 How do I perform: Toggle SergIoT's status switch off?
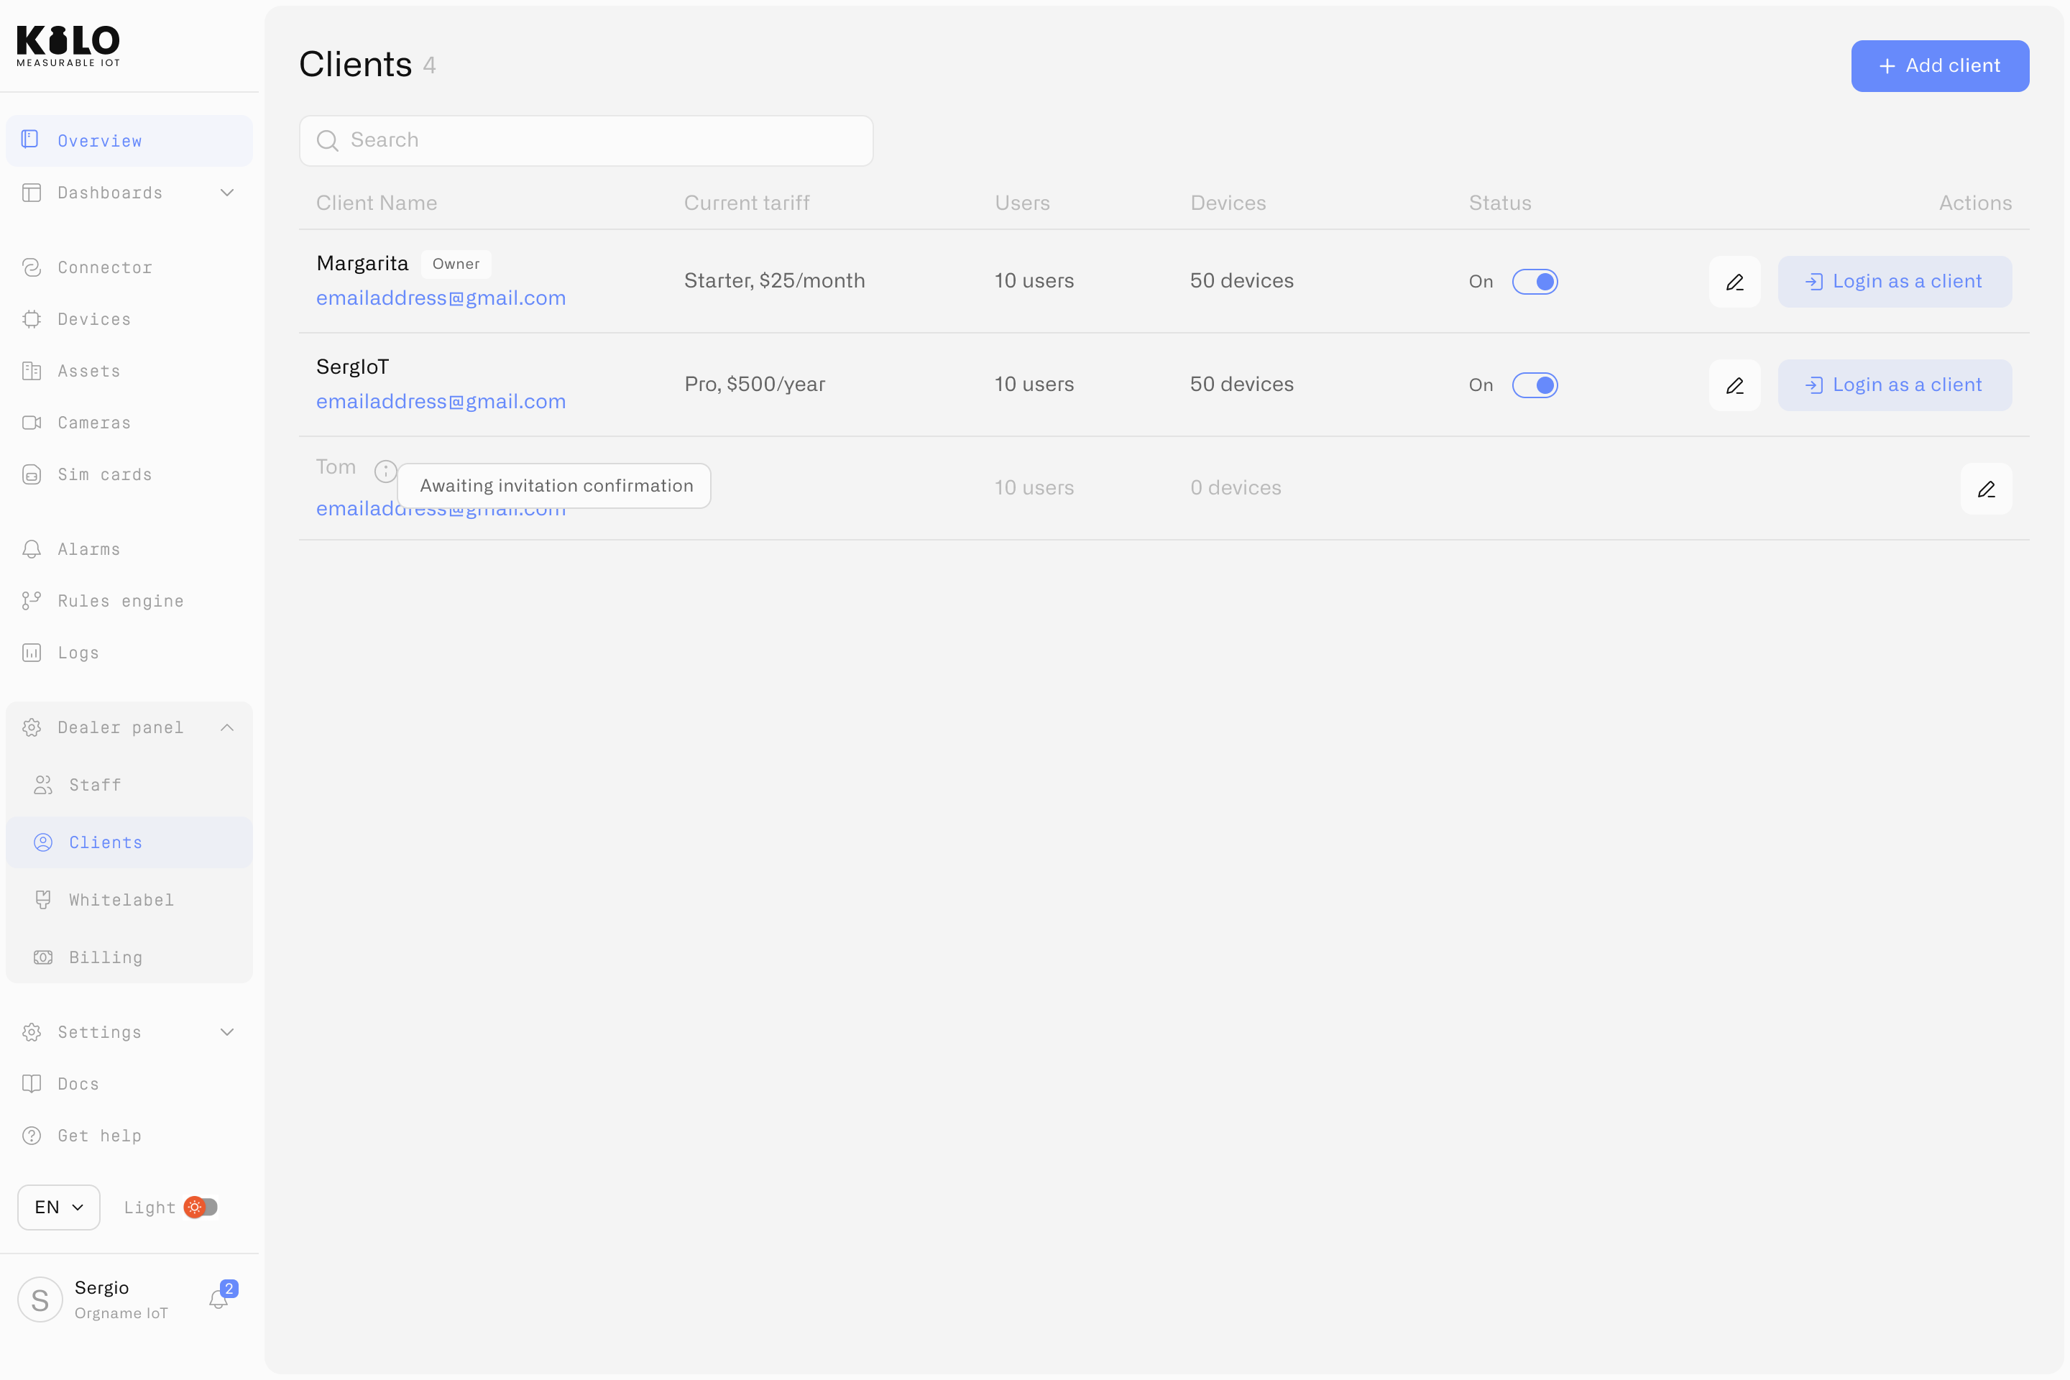pyautogui.click(x=1535, y=385)
